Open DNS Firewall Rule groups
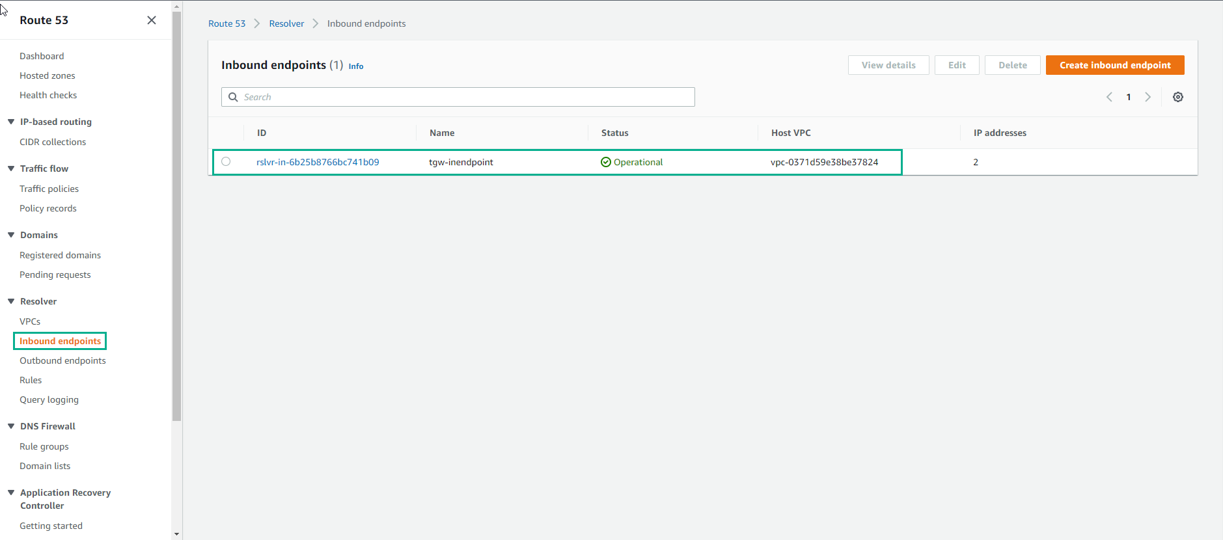The height and width of the screenshot is (540, 1223). (44, 446)
